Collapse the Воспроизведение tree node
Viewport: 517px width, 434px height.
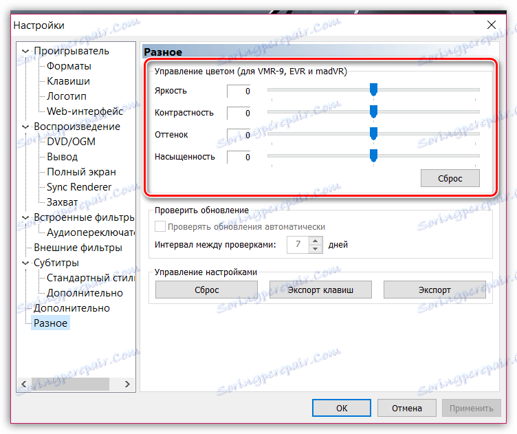click(25, 127)
